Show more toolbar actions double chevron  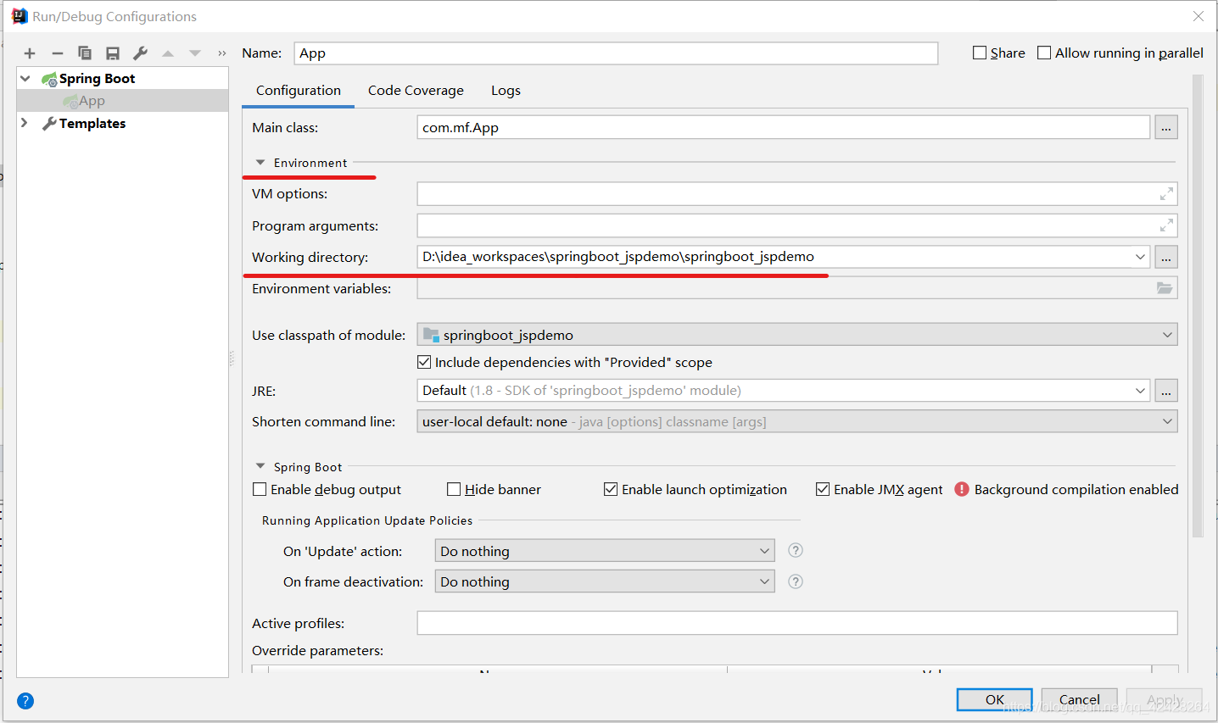click(x=222, y=53)
